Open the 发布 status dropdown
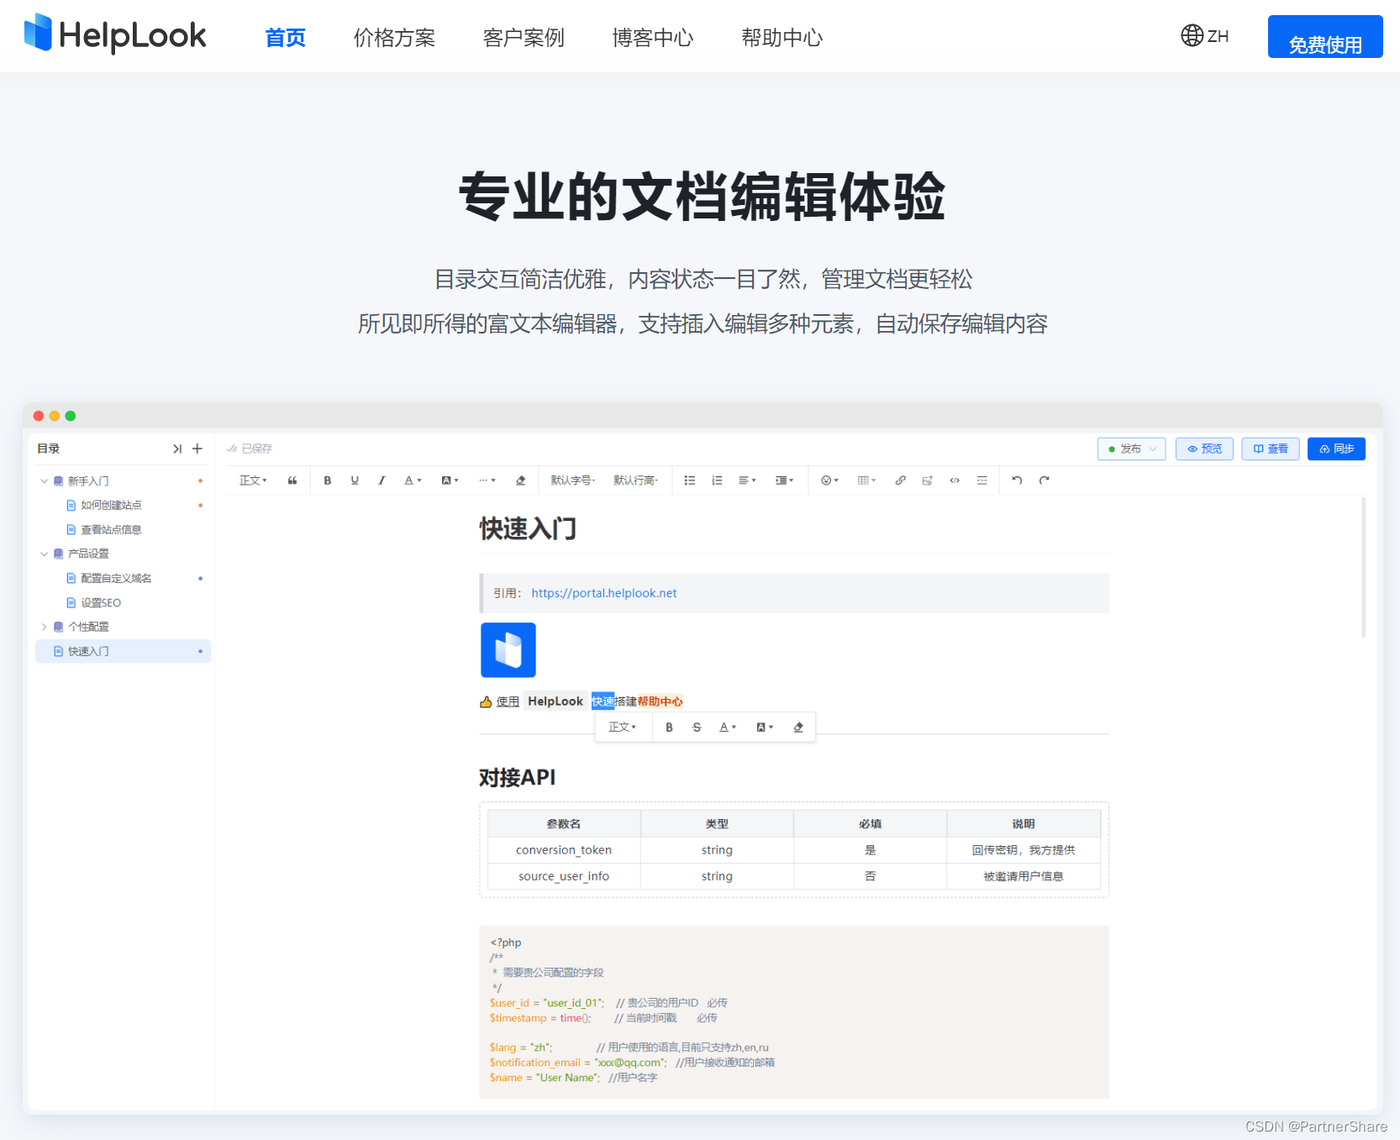 pos(1131,449)
